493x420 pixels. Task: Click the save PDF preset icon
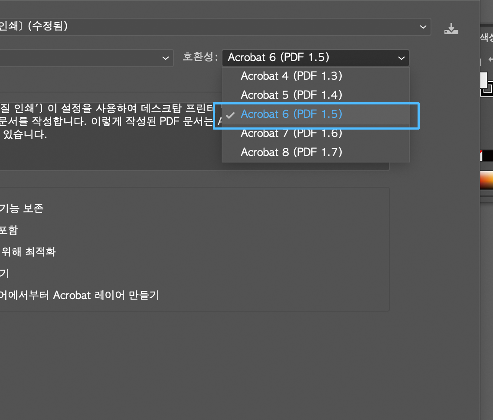(451, 29)
